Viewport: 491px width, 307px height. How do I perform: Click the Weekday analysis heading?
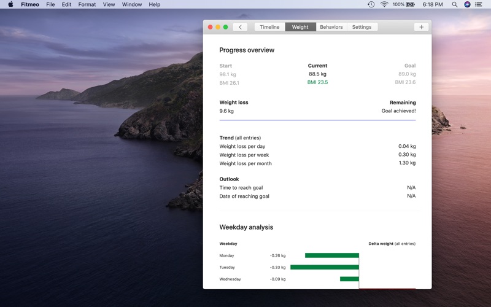pyautogui.click(x=246, y=227)
